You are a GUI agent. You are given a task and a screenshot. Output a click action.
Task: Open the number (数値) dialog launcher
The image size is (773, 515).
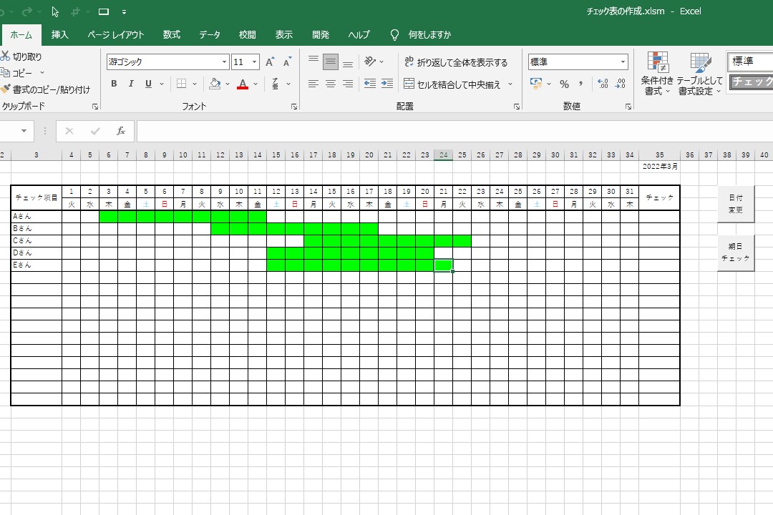click(628, 107)
